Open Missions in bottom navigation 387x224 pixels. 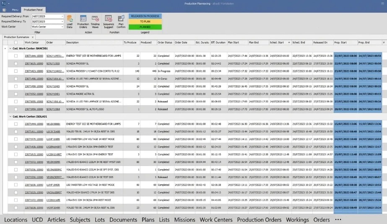(x=184, y=220)
